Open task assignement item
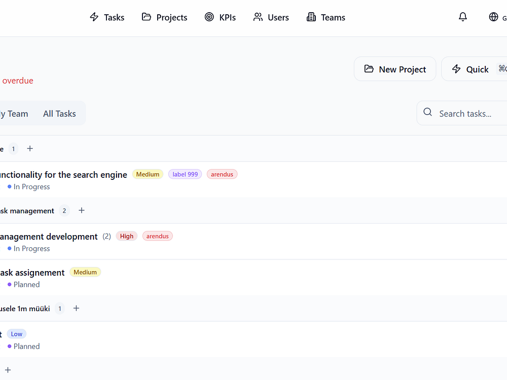 pos(32,273)
